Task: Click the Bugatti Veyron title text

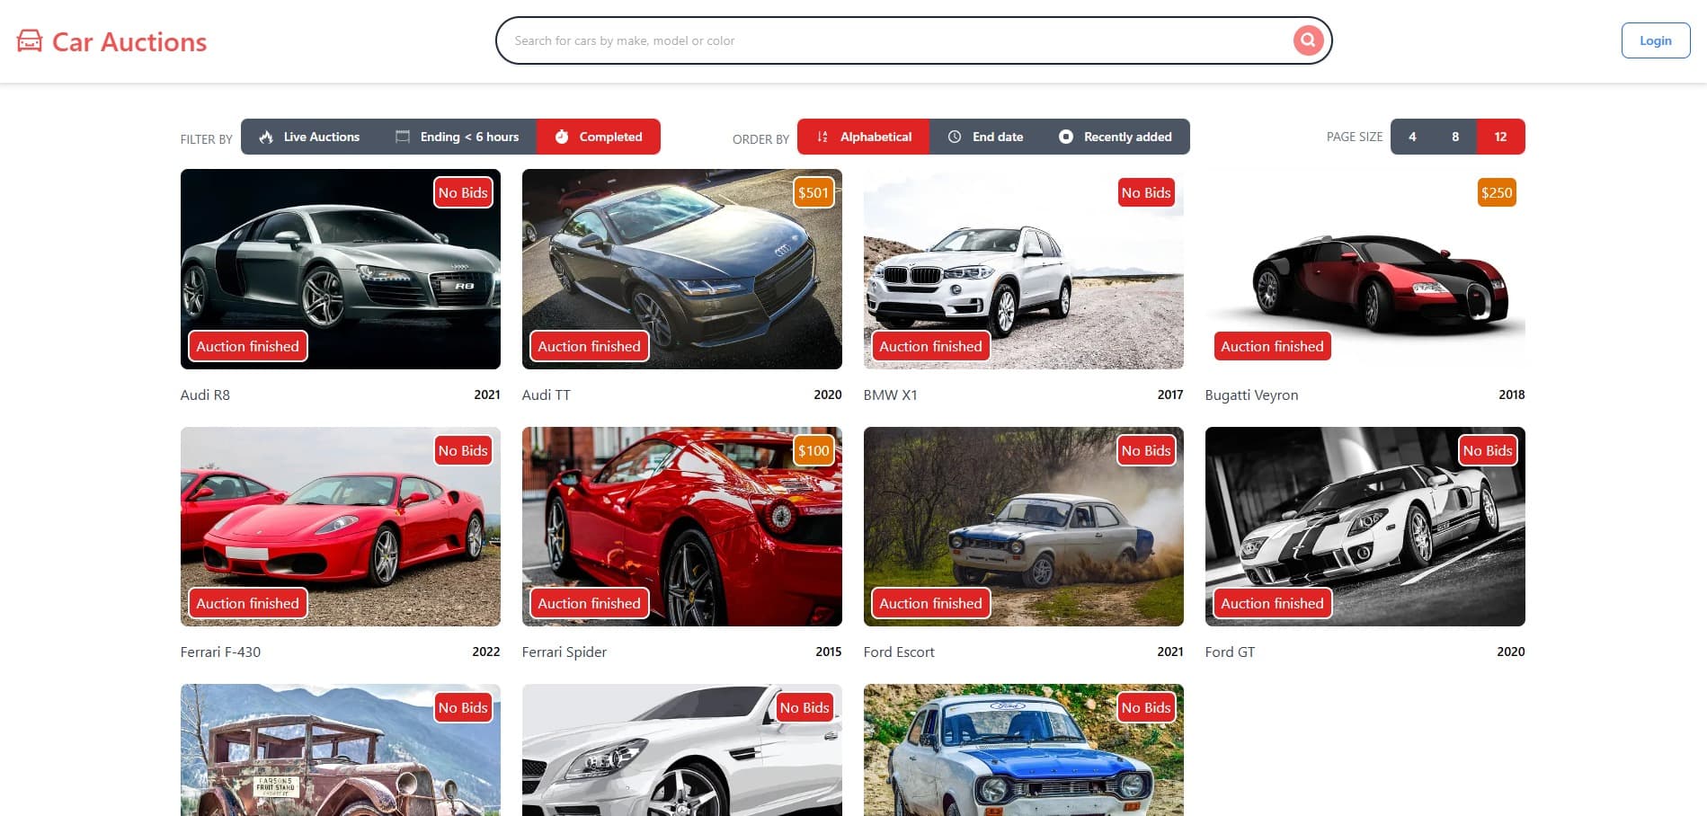Action: [1251, 395]
